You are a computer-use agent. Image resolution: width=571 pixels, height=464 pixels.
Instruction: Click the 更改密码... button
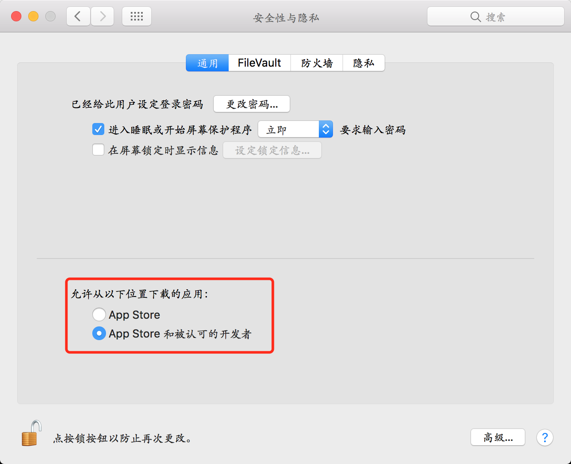(x=252, y=104)
